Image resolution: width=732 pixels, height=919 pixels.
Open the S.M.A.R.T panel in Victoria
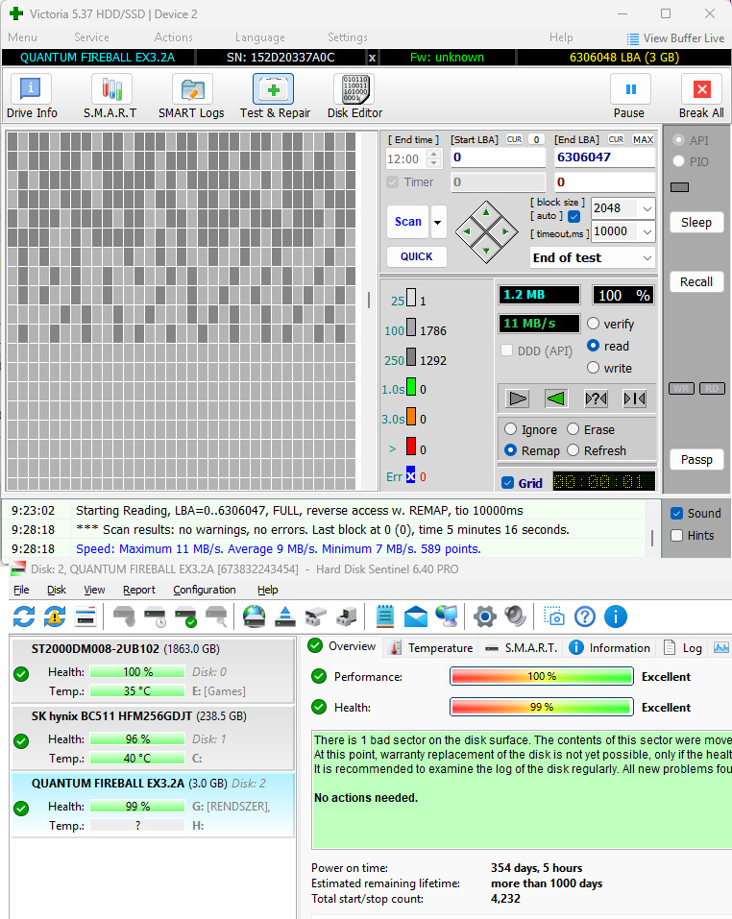[110, 97]
